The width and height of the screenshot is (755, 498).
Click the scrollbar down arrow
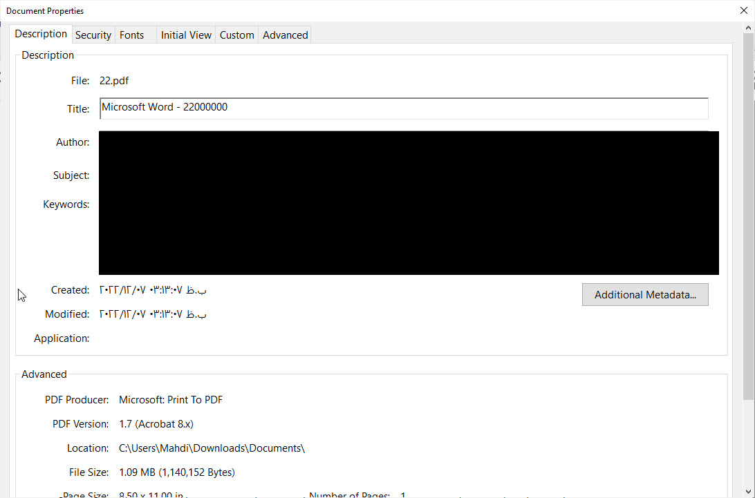click(748, 492)
